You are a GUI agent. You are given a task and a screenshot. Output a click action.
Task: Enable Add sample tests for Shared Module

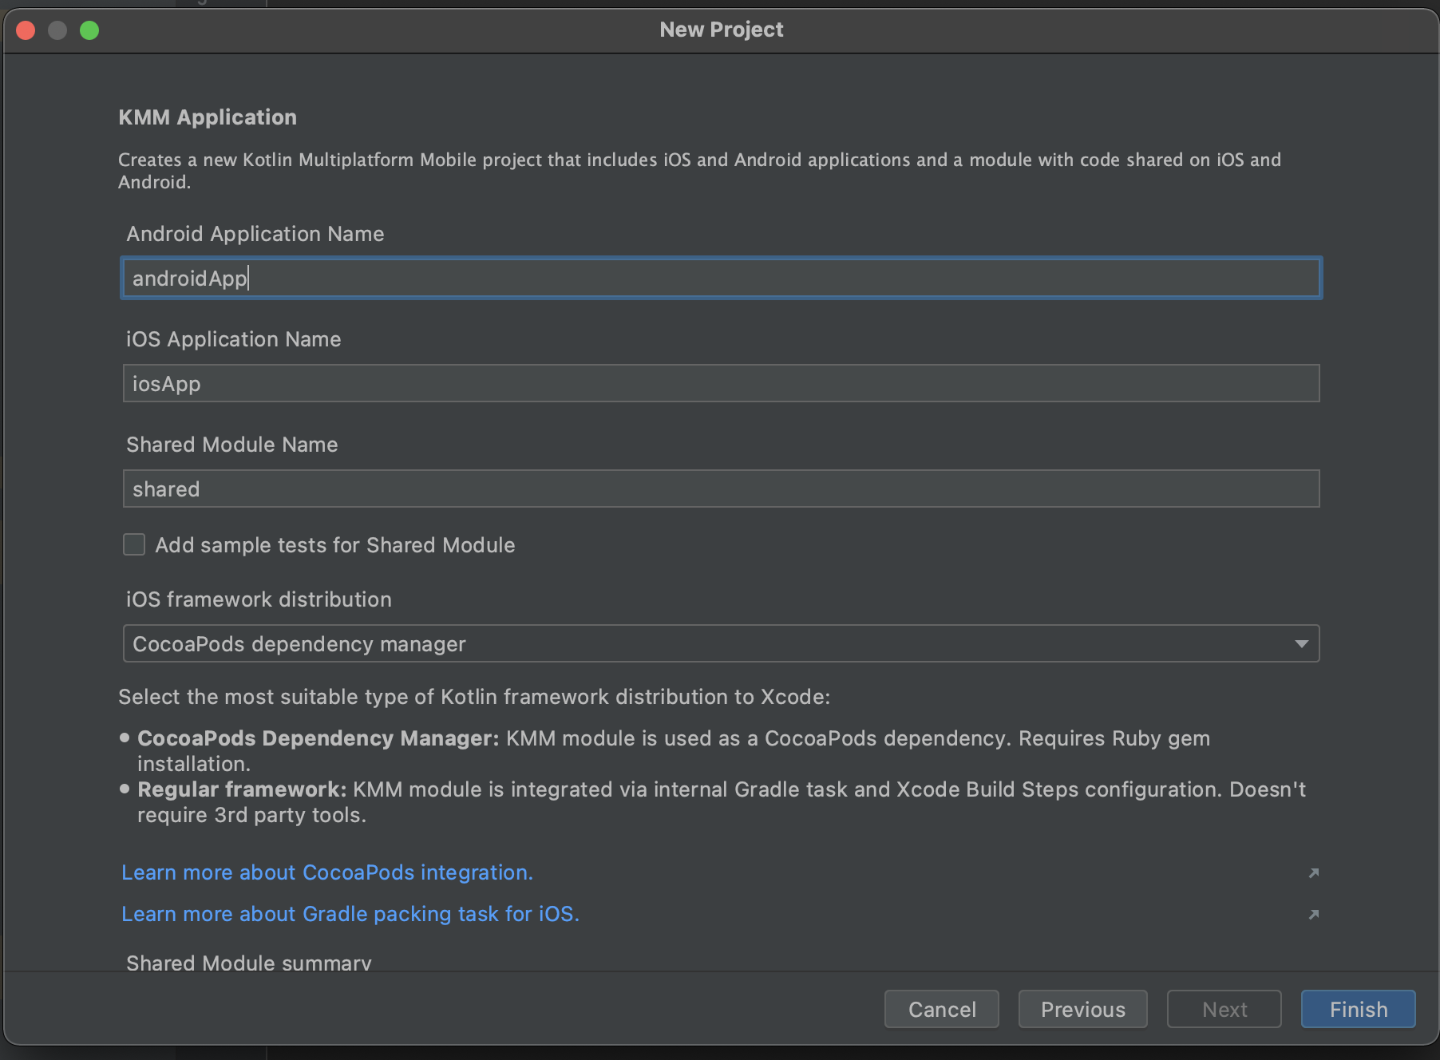coord(134,545)
